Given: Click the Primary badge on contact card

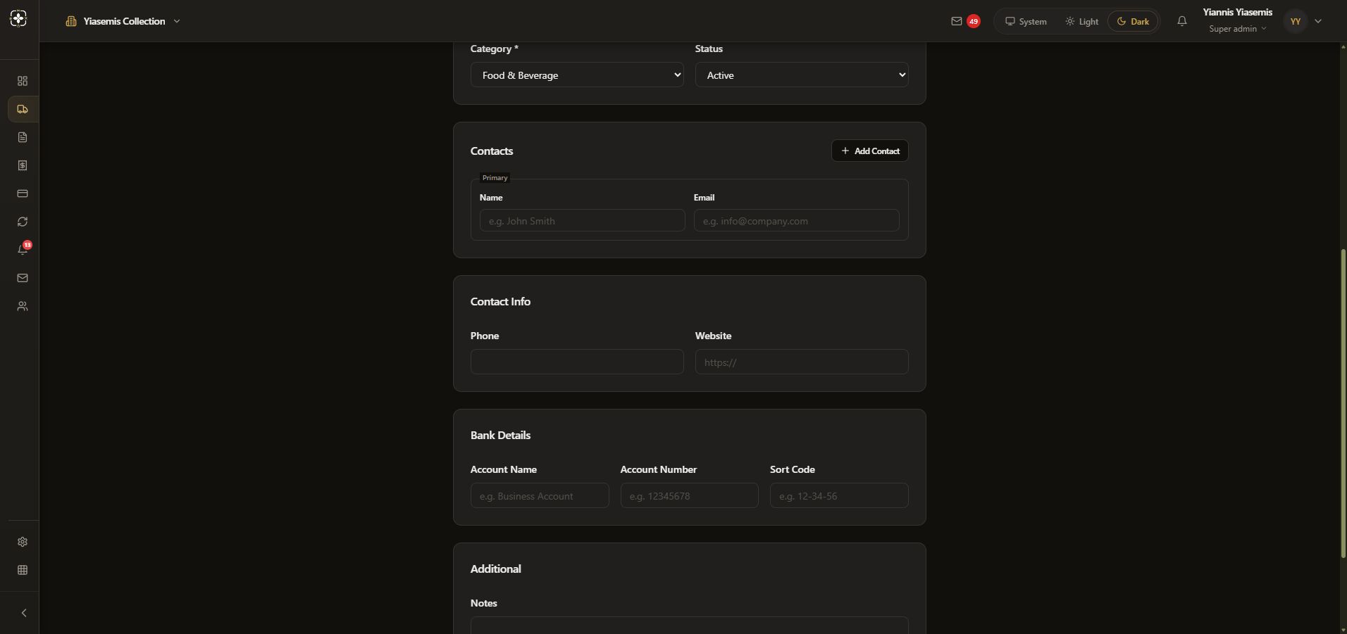Looking at the screenshot, I should coord(495,178).
